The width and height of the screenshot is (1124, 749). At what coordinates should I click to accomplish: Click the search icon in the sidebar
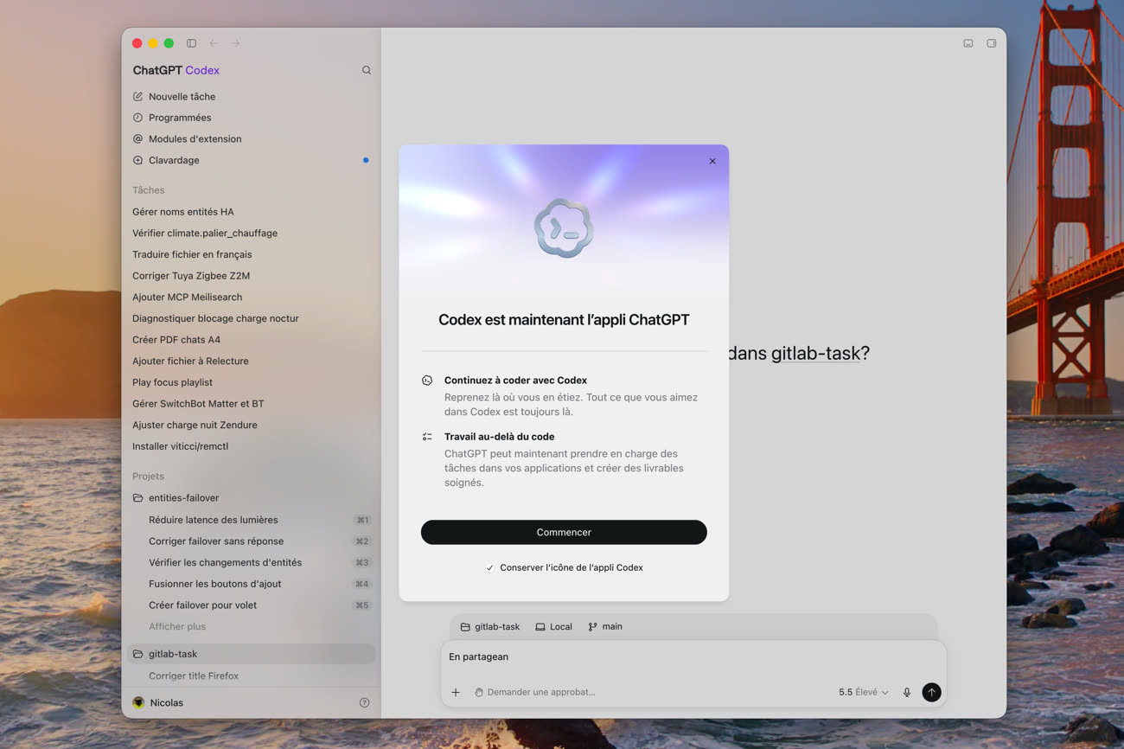367,70
